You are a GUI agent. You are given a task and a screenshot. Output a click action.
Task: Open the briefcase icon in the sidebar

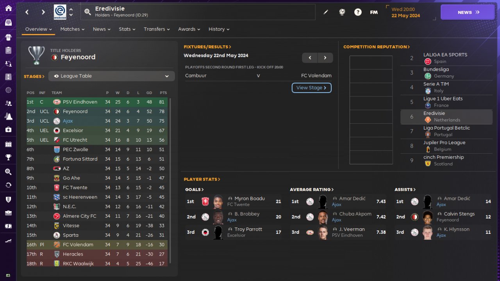coord(8,213)
